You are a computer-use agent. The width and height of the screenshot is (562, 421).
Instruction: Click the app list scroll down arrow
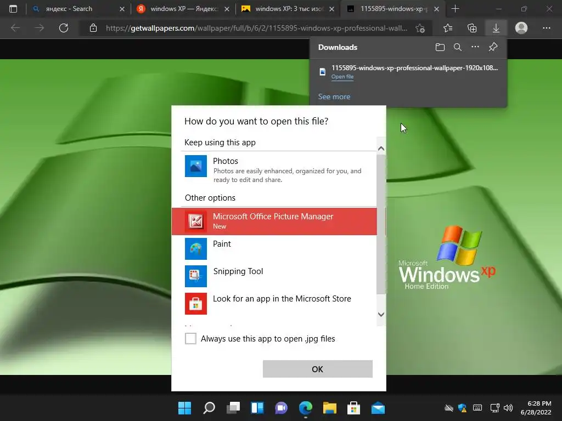click(x=381, y=314)
